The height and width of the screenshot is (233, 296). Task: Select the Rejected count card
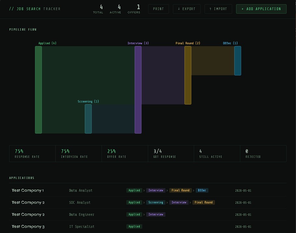pos(263,154)
